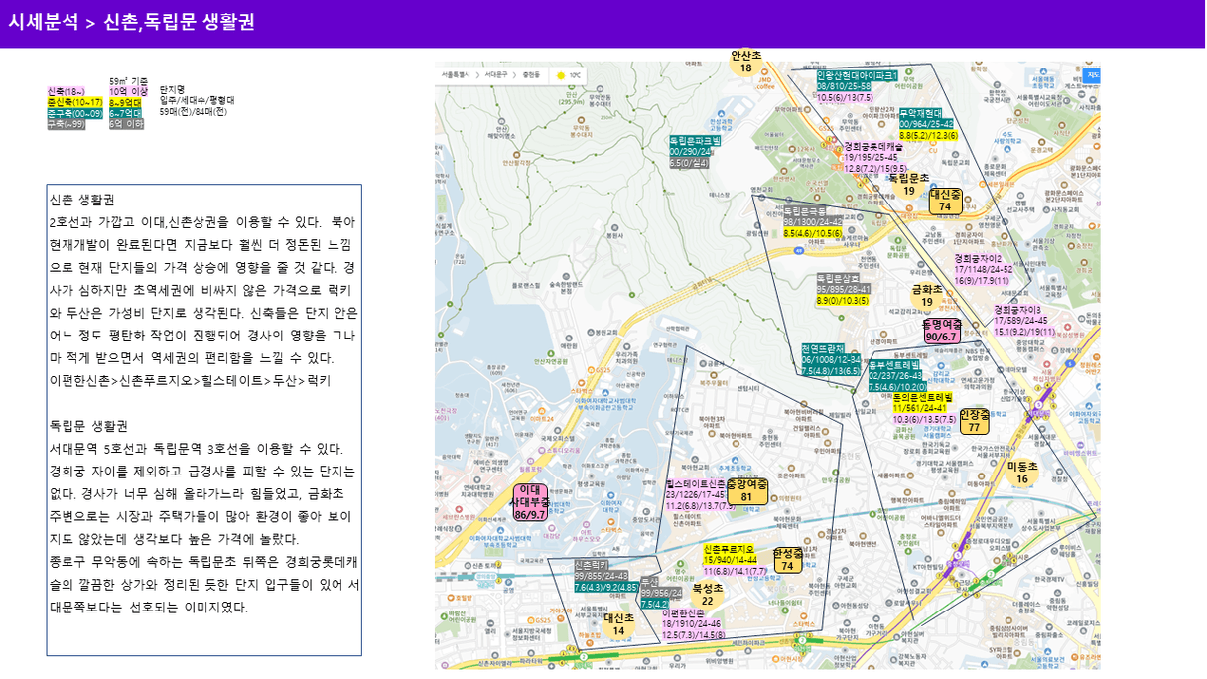Image resolution: width=1207 pixels, height=679 pixels.
Task: Click the sunny weather icon on map
Action: click(x=561, y=74)
